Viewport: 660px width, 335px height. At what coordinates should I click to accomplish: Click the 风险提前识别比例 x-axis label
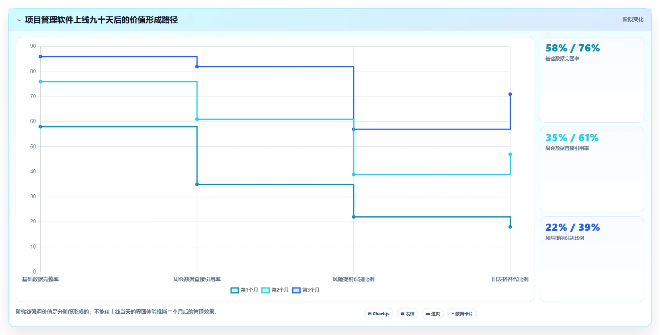point(354,279)
